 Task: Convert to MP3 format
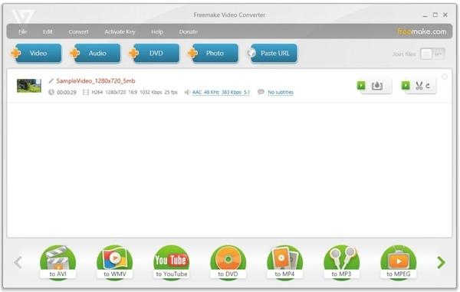(341, 262)
